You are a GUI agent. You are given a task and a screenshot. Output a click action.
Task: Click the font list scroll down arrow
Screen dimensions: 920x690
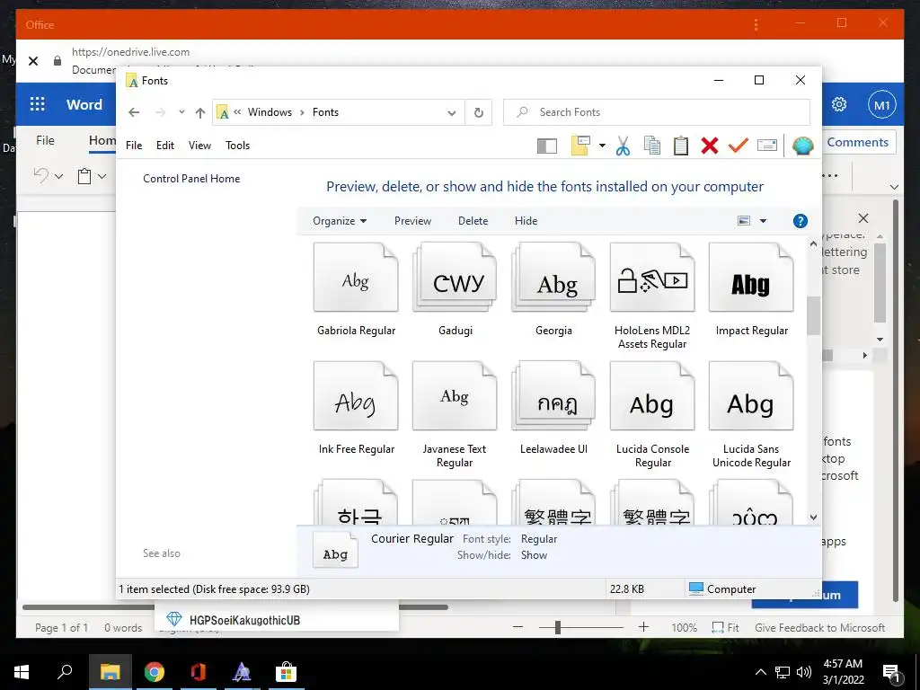(x=813, y=517)
